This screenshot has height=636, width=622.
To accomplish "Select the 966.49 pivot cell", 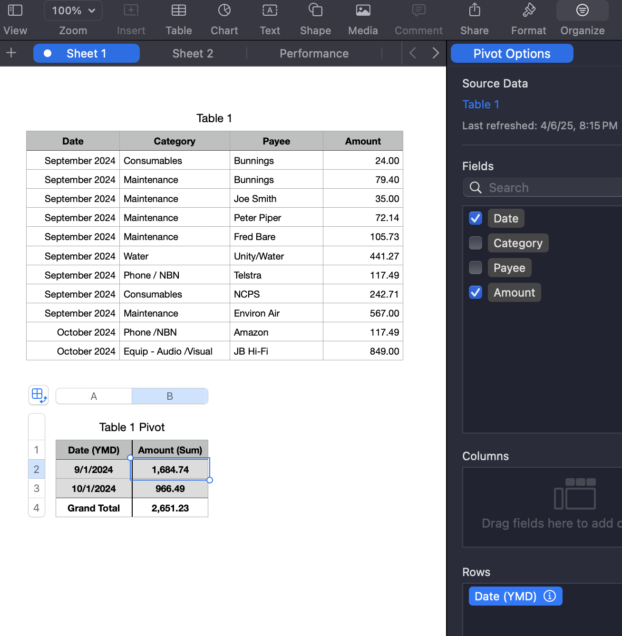I will point(170,488).
